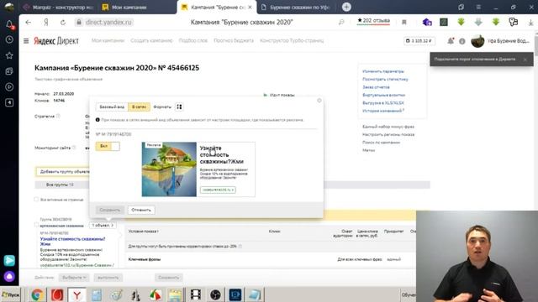Click the purple extension icon in the toolbar

point(427,23)
